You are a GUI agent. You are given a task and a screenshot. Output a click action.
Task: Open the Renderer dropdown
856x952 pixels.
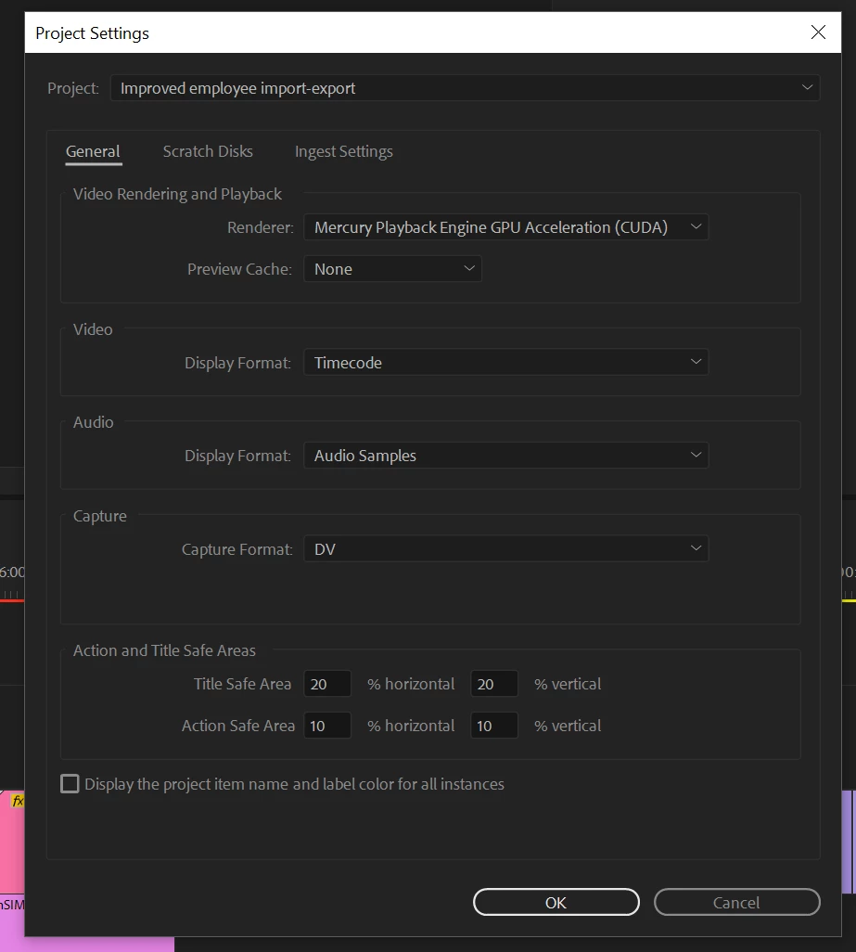(x=506, y=227)
